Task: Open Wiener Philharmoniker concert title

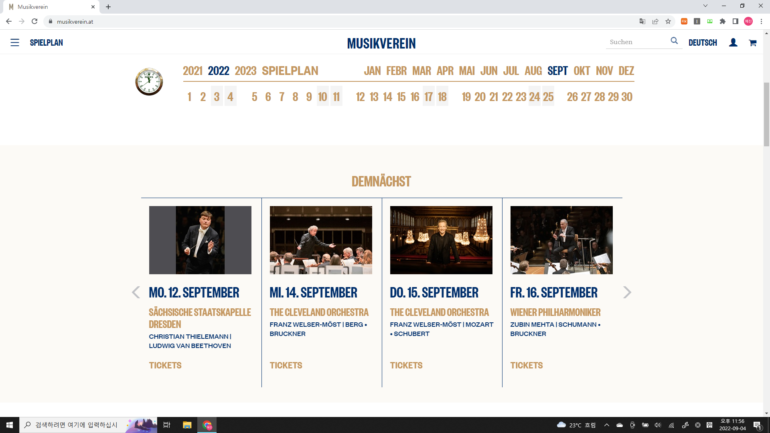Action: (555, 312)
